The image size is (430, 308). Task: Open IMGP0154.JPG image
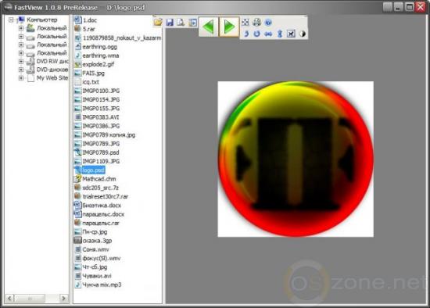pyautogui.click(x=101, y=99)
